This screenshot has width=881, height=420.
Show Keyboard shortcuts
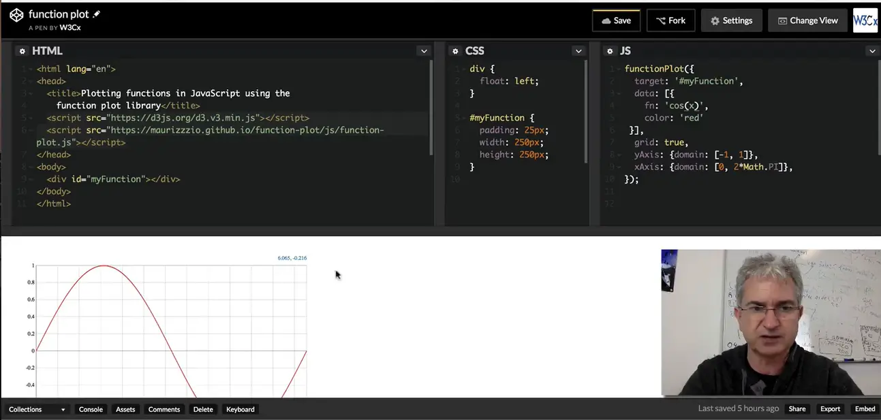(x=241, y=409)
